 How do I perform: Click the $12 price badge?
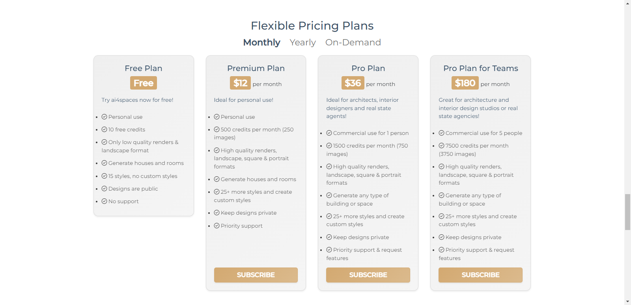pos(240,83)
